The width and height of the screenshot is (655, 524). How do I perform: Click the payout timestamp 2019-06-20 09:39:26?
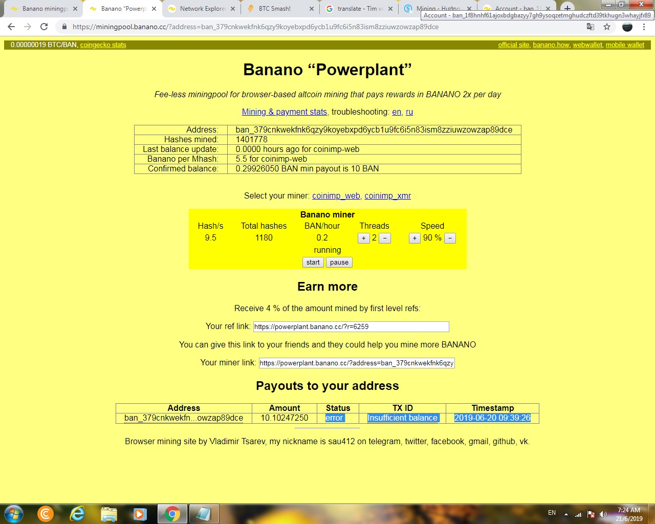[x=492, y=418]
